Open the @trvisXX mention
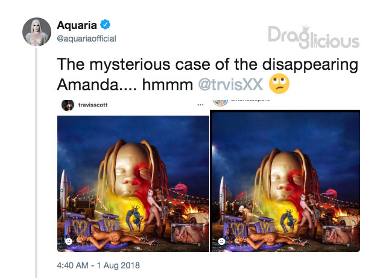The width and height of the screenshot is (383, 278). tap(230, 85)
